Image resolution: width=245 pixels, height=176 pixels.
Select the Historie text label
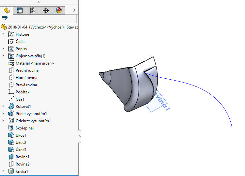coord(22,34)
